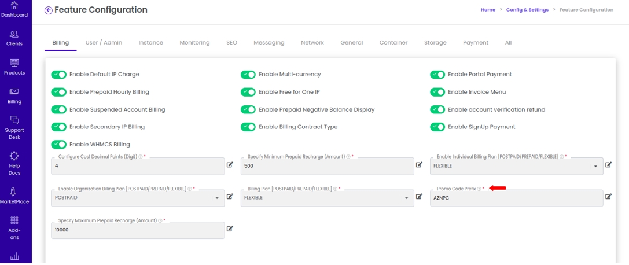Open the Help Docs sidebar icon
Screen dimensions: 629x265
14,156
